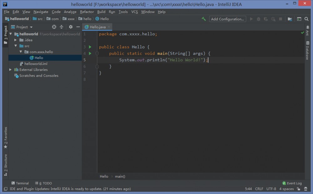Open the Refactor menu

(x=87, y=12)
